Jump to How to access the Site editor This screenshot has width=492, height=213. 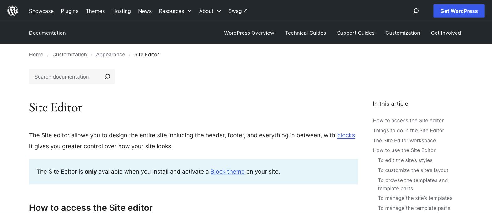[x=408, y=120]
